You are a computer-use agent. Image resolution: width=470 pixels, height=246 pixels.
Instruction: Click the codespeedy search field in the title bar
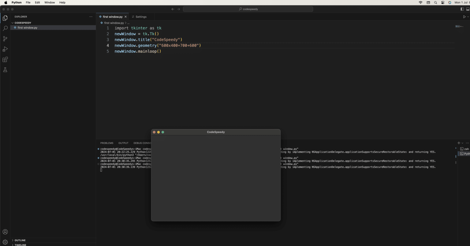point(248,9)
